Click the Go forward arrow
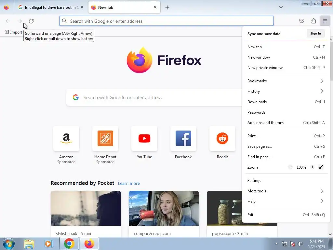Image resolution: width=333 pixels, height=250 pixels. pyautogui.click(x=20, y=21)
